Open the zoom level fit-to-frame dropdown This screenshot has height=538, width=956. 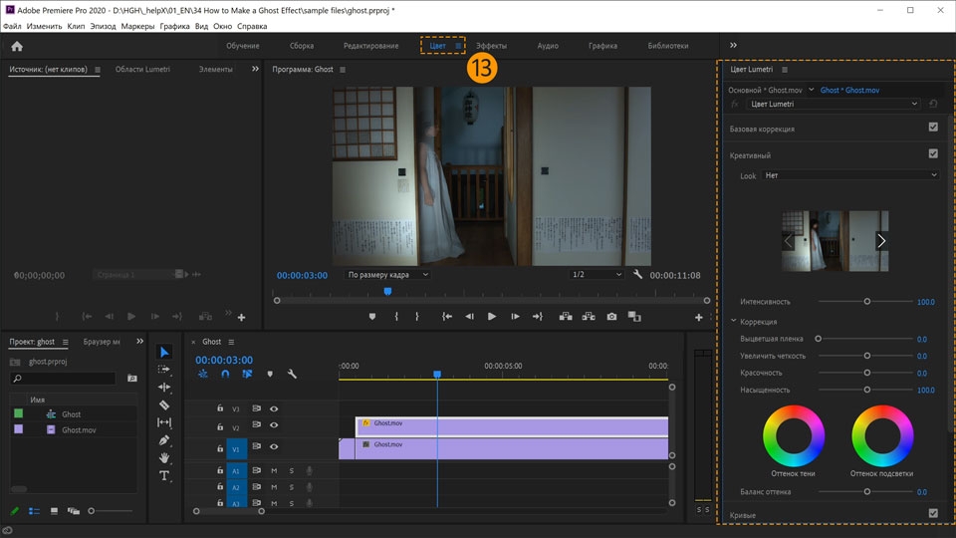387,275
